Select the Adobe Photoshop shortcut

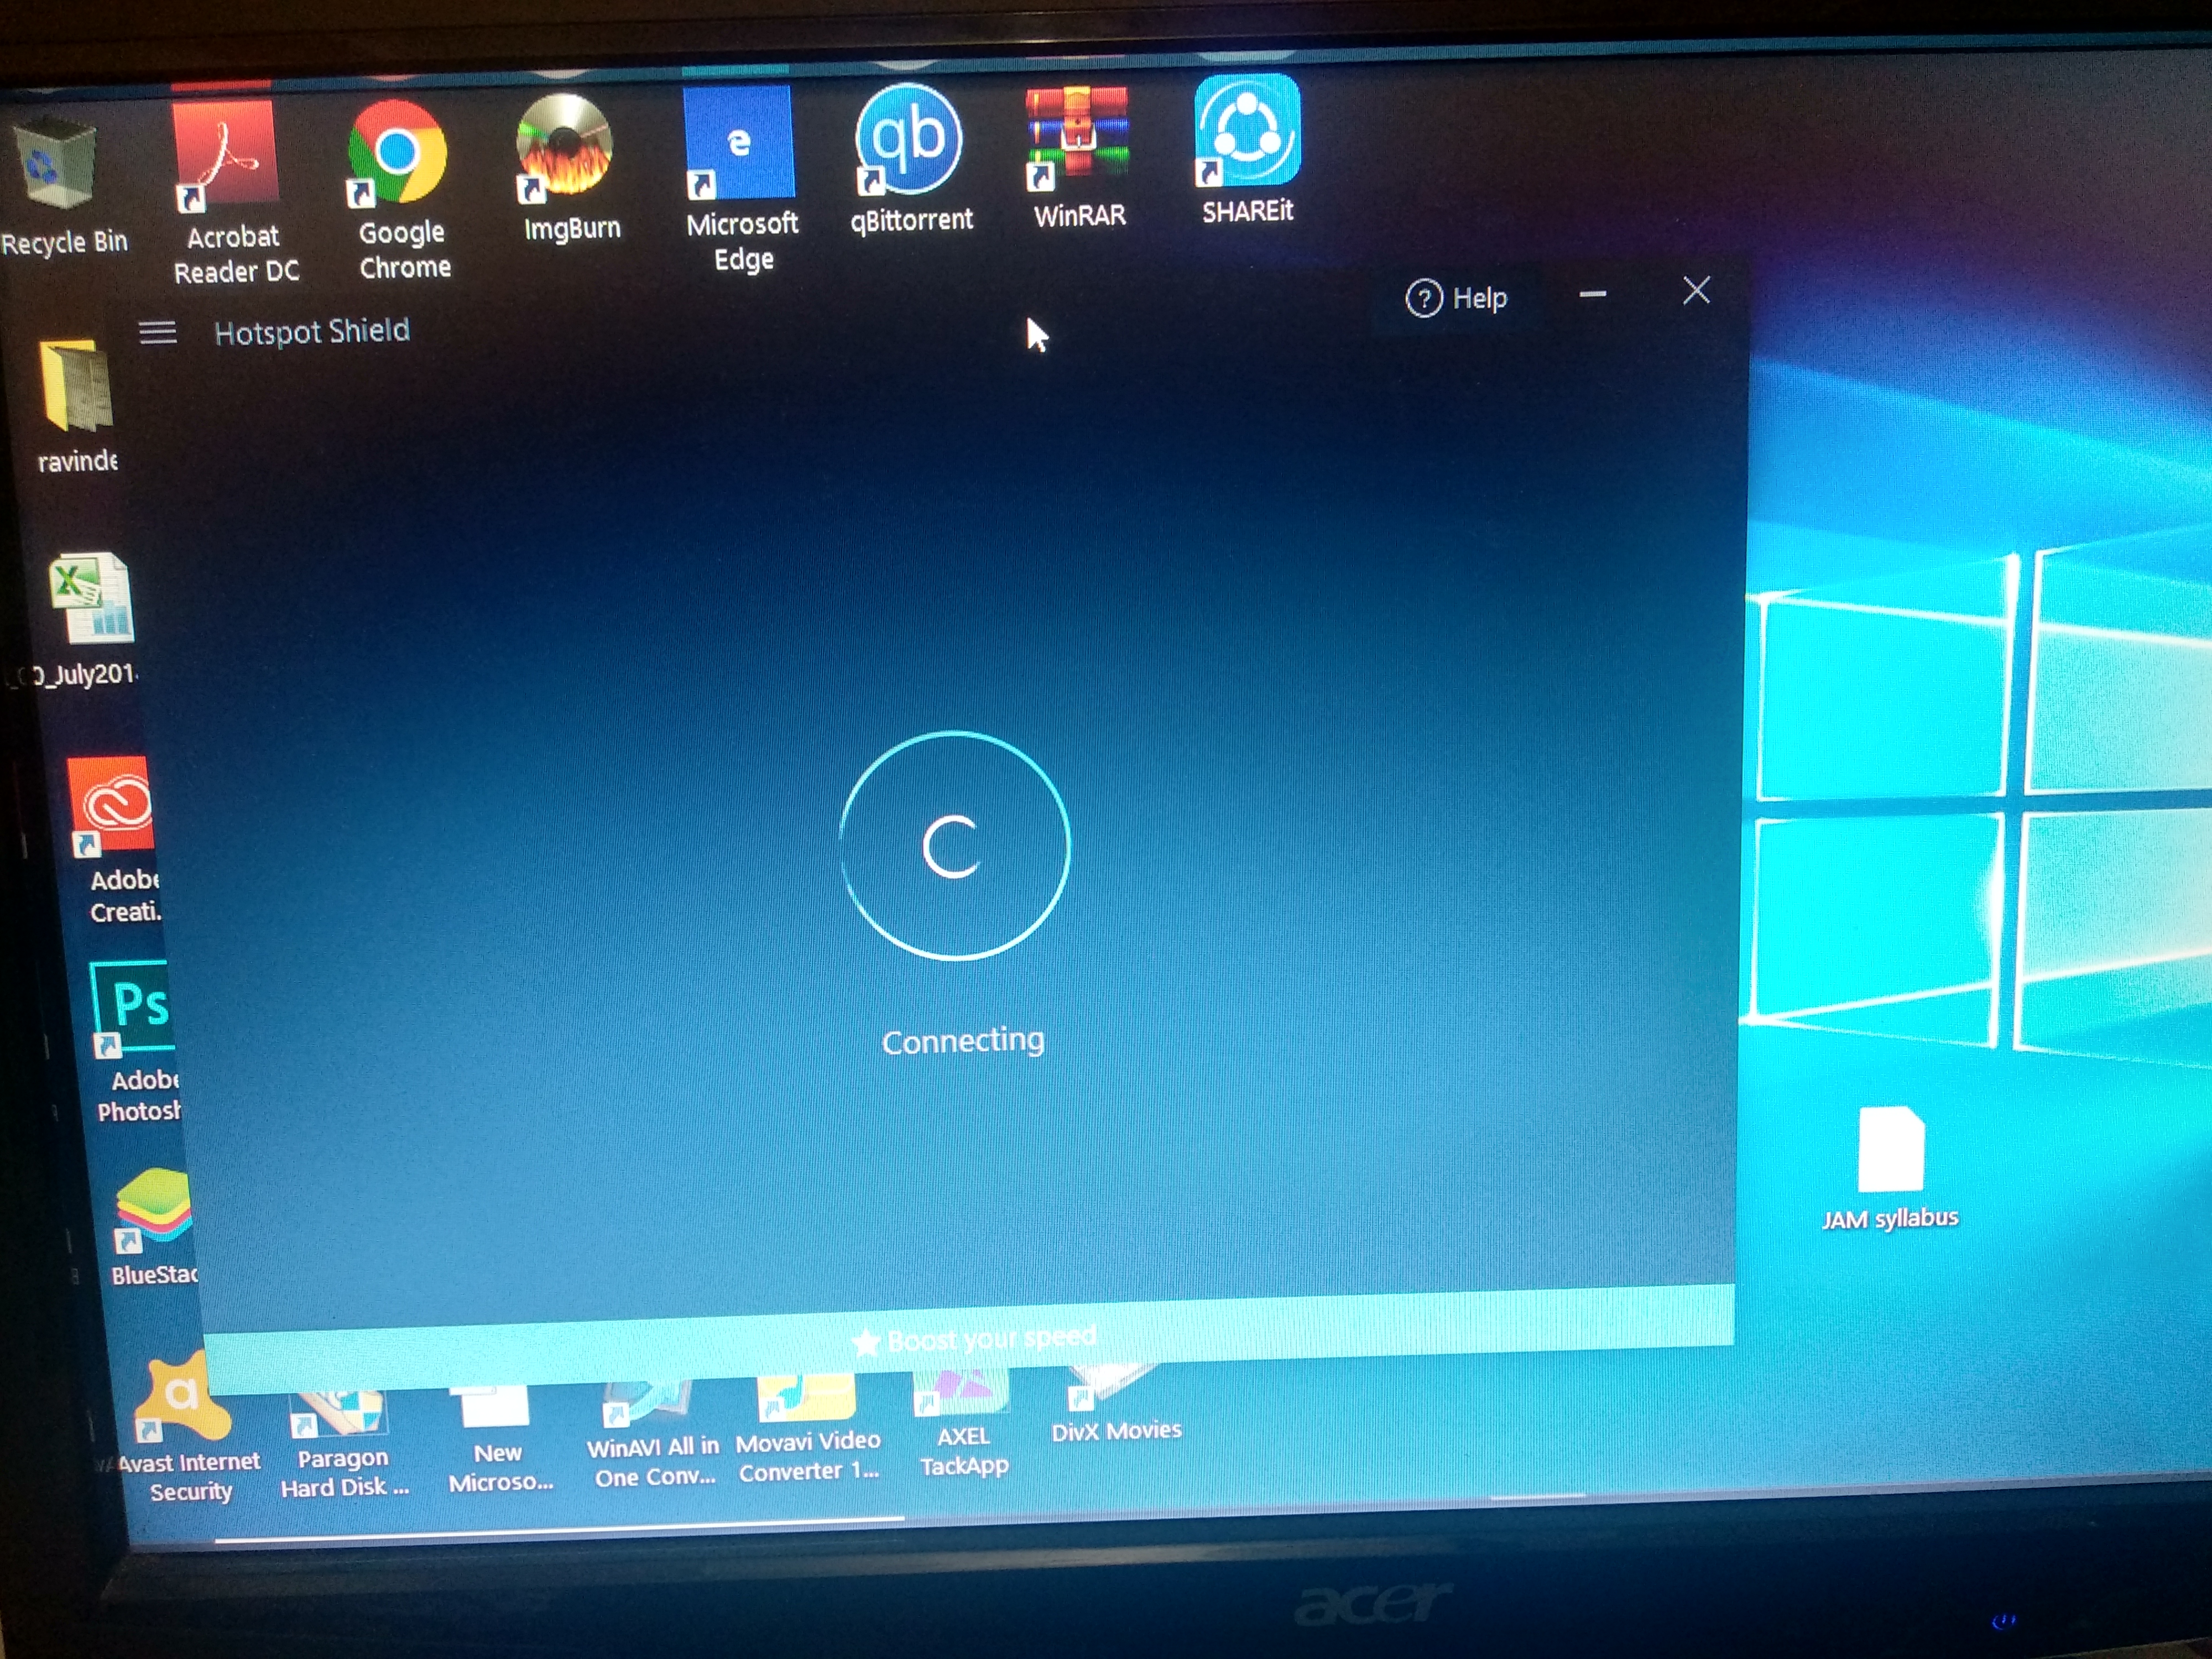point(136,1042)
